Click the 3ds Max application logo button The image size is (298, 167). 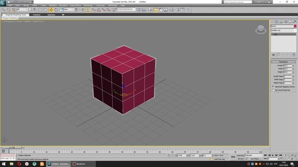click(3, 3)
